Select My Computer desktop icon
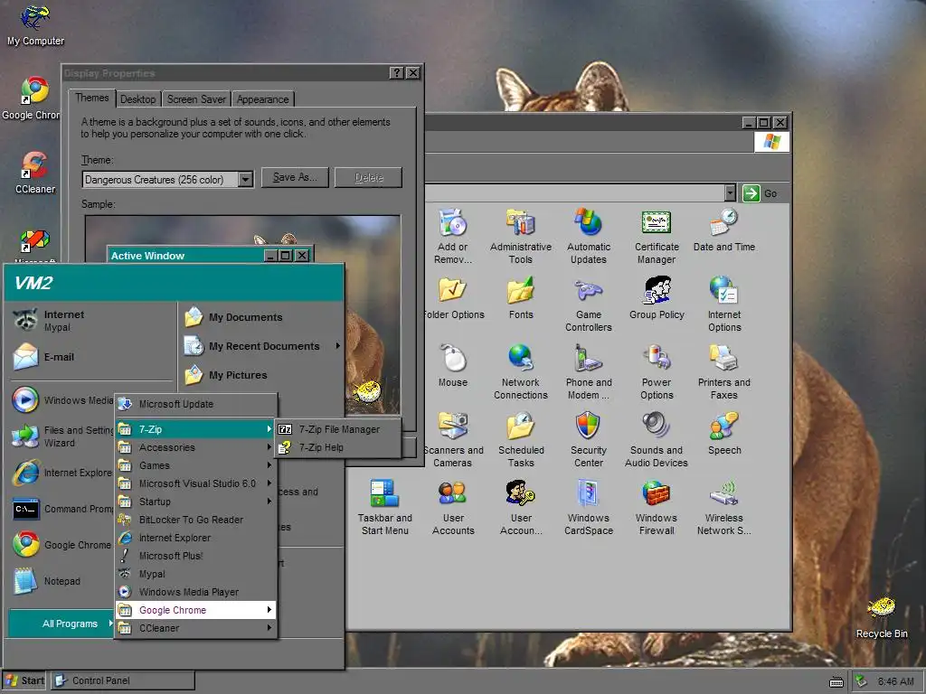Image resolution: width=926 pixels, height=694 pixels. point(35,25)
